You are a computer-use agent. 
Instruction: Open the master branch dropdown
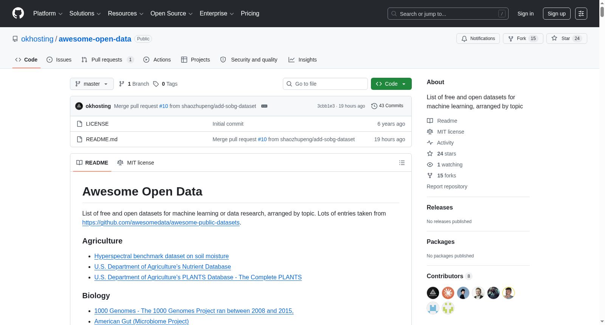click(x=92, y=84)
